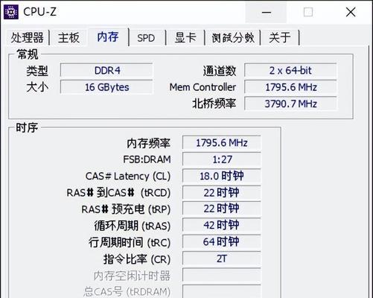Screen dimensions: 373x298
Task: Click the 16 GBytes size field
Action: [x=106, y=87]
